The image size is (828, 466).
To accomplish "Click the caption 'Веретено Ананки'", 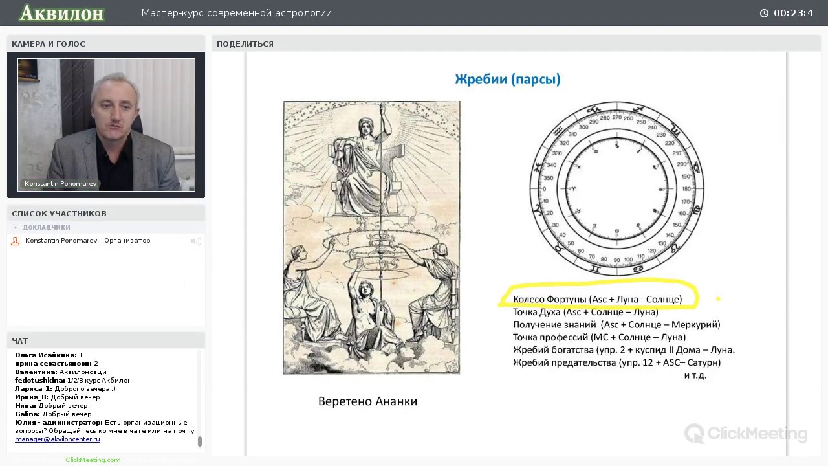I will click(x=367, y=401).
